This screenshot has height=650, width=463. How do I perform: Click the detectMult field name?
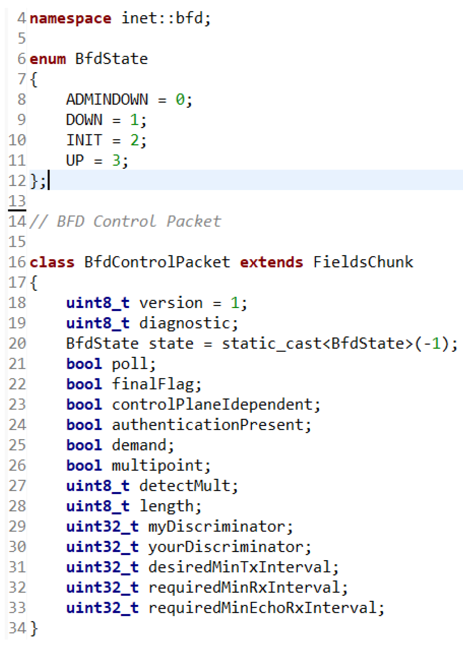(185, 486)
